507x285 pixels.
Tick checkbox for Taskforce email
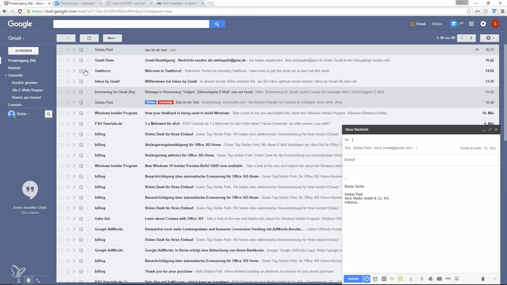[x=61, y=71]
